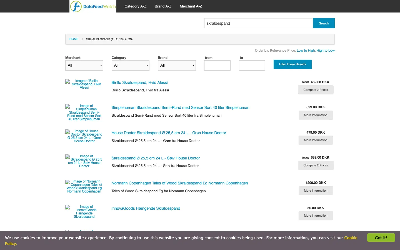
Task: Go to HOME in the breadcrumb
Action: coord(74,39)
